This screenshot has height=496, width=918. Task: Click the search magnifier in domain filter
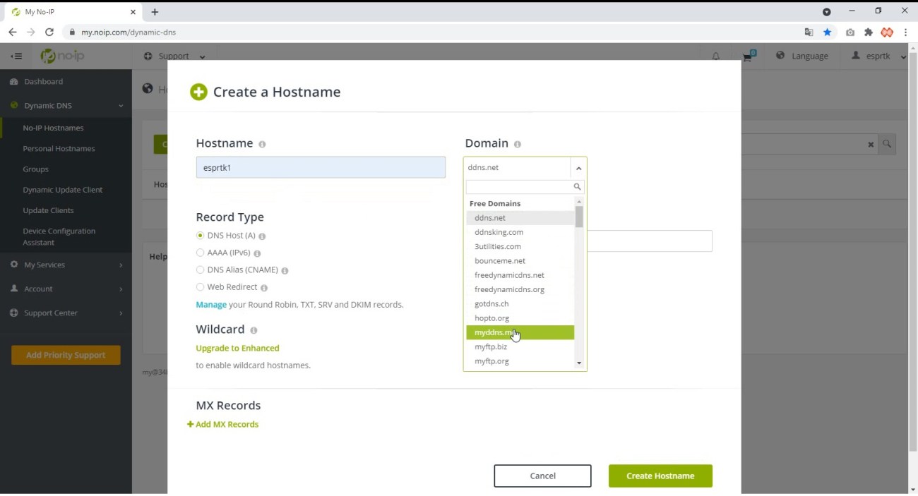click(x=577, y=187)
